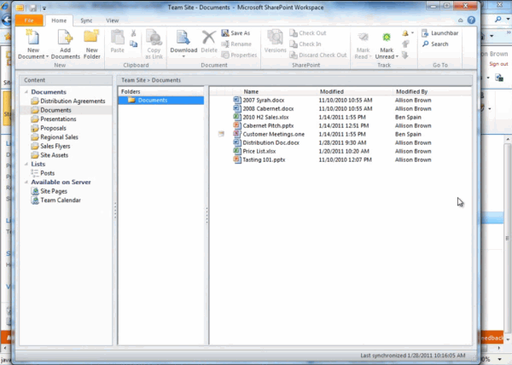Click the Mark Read icon
This screenshot has width=512, height=365.
[363, 38]
